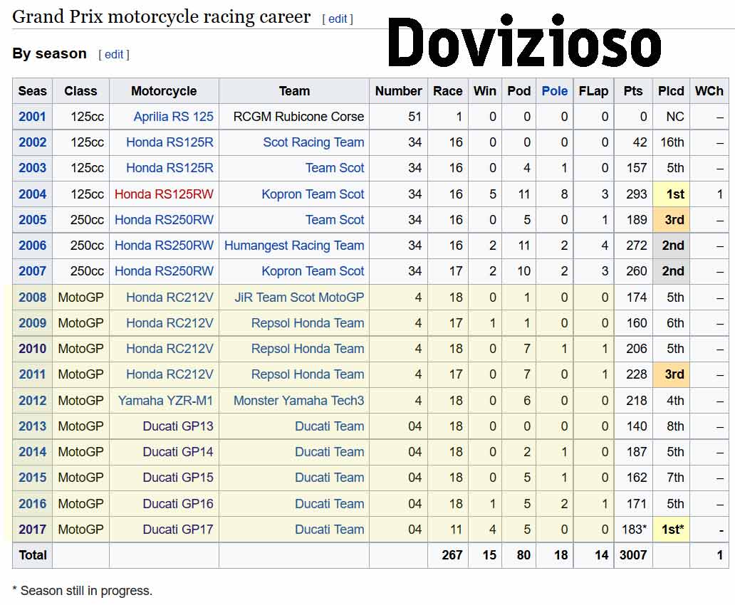
Task: Select the 1st* place cell for 2017
Action: [x=671, y=530]
